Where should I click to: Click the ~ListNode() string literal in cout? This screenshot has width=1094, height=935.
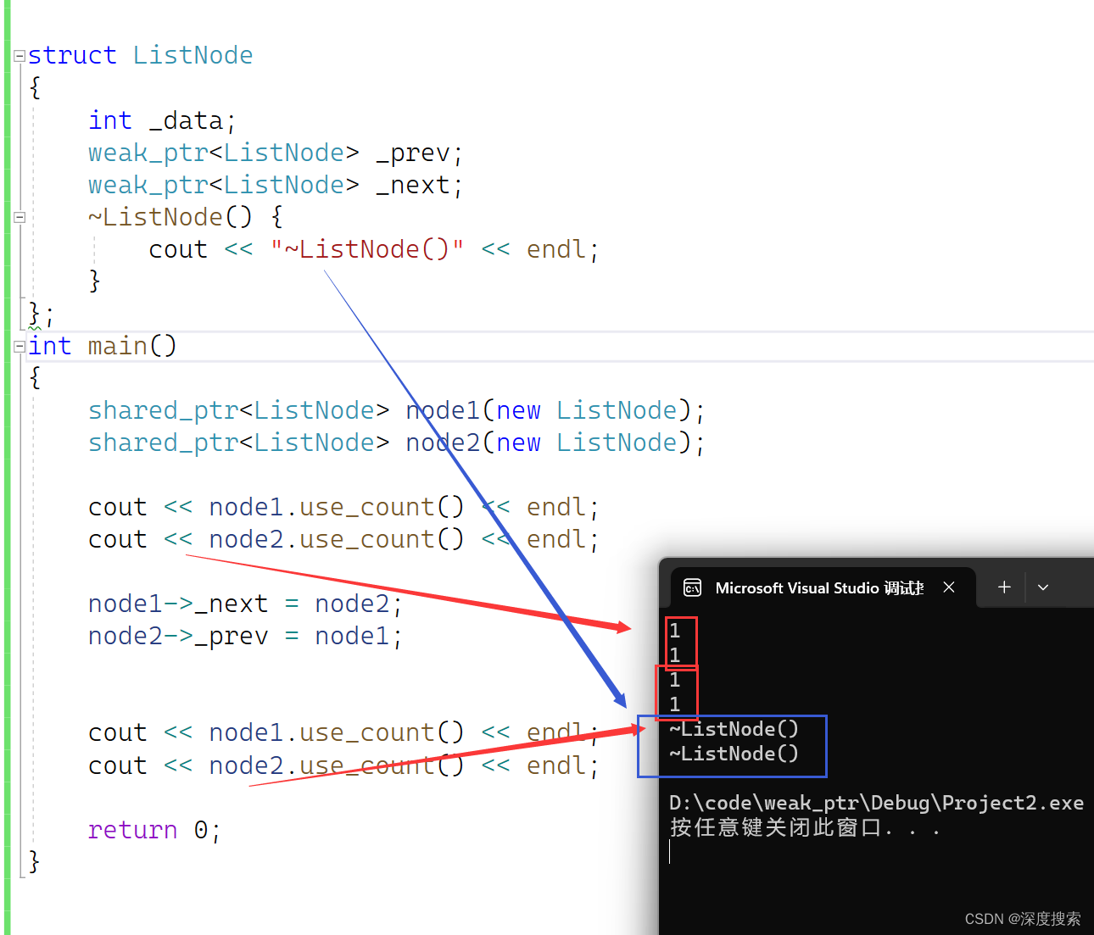(366, 248)
